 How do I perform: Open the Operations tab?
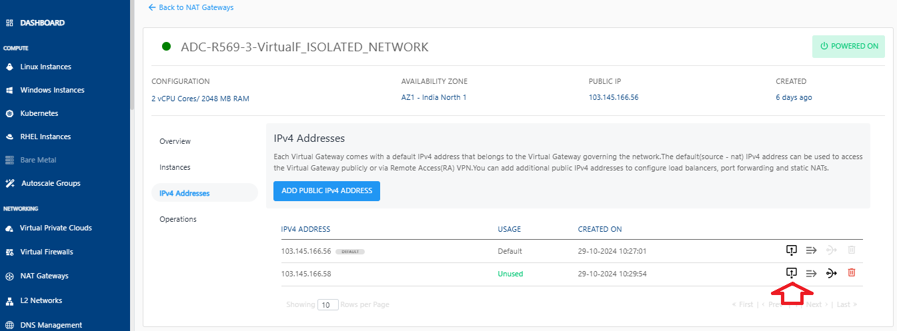[x=178, y=219]
